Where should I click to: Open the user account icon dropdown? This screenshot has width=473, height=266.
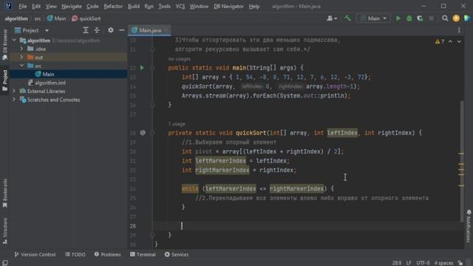[332, 18]
